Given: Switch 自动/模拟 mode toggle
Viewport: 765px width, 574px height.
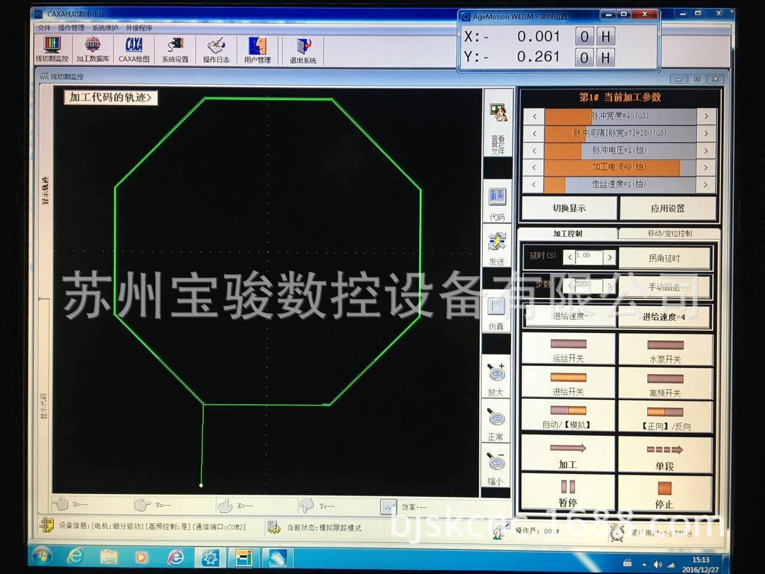Looking at the screenshot, I should coord(568,416).
